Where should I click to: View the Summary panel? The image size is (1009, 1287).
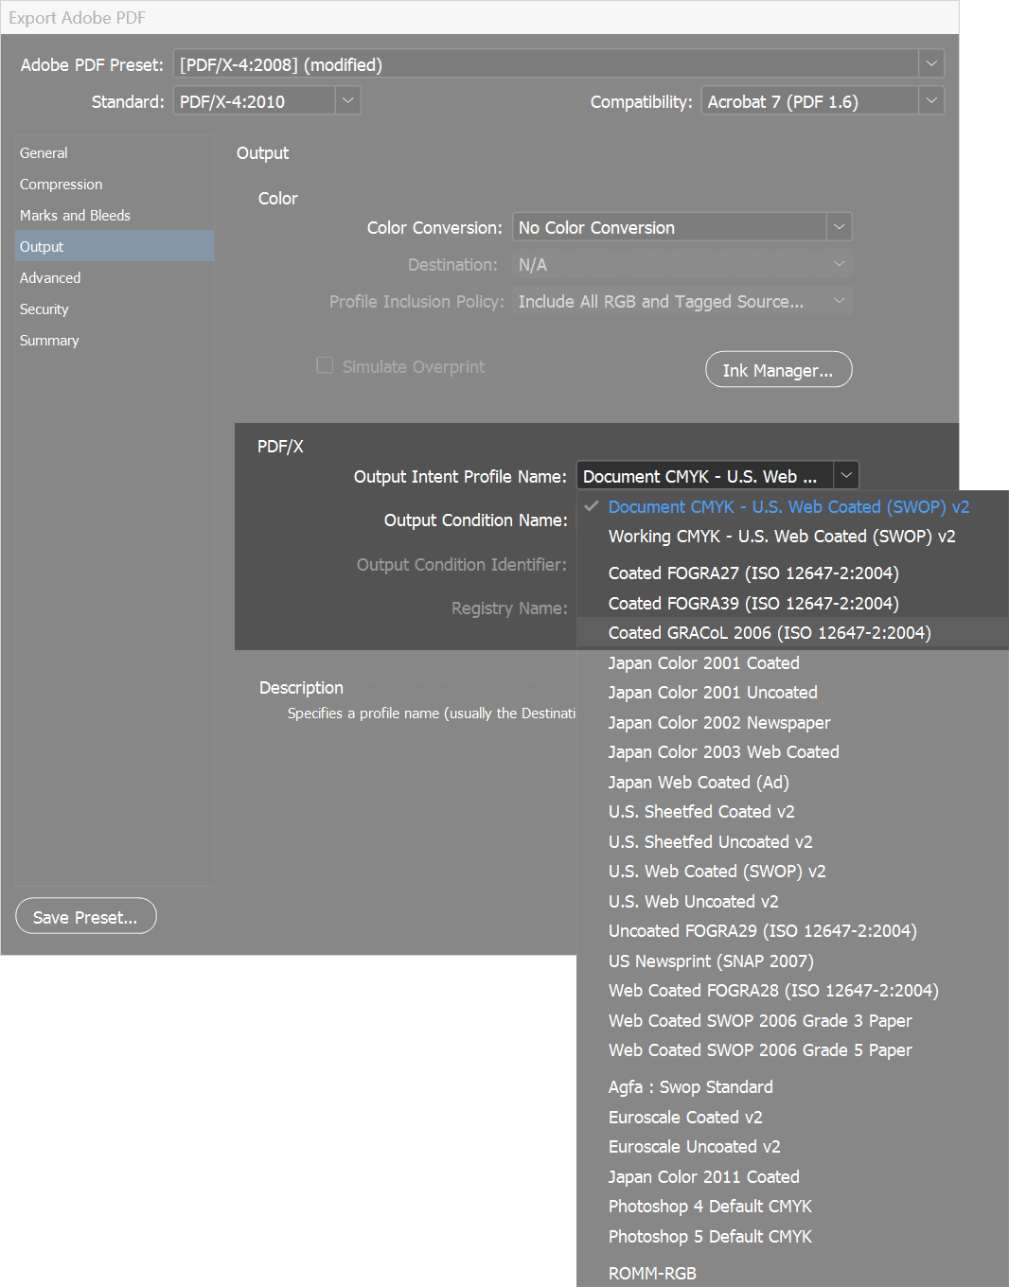[49, 340]
